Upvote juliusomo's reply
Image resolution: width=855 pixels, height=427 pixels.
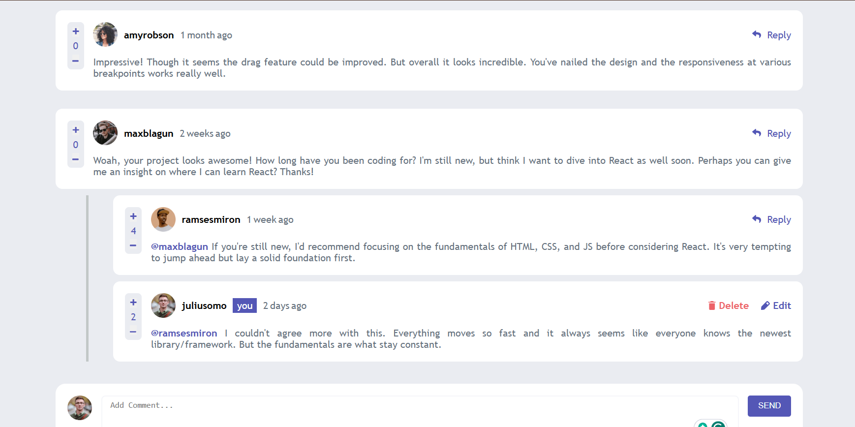point(133,302)
